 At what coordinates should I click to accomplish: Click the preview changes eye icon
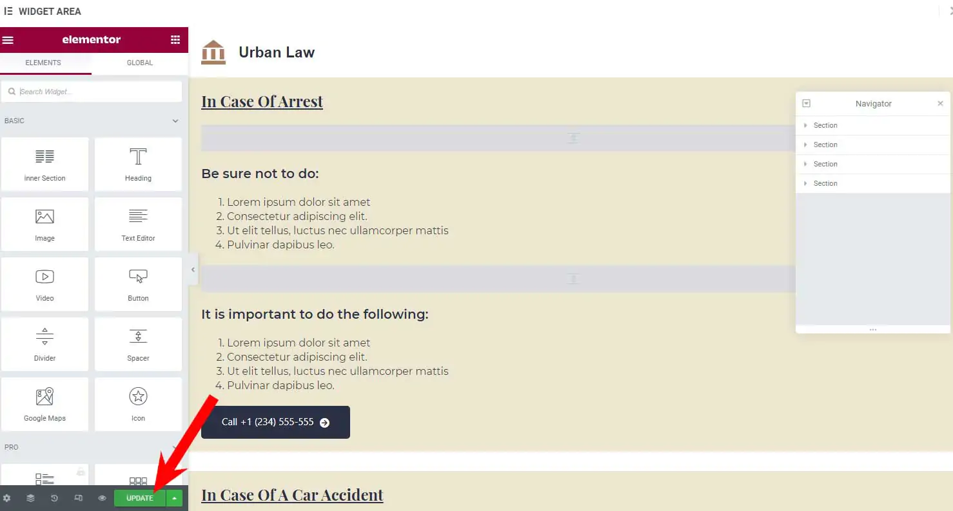pos(102,498)
